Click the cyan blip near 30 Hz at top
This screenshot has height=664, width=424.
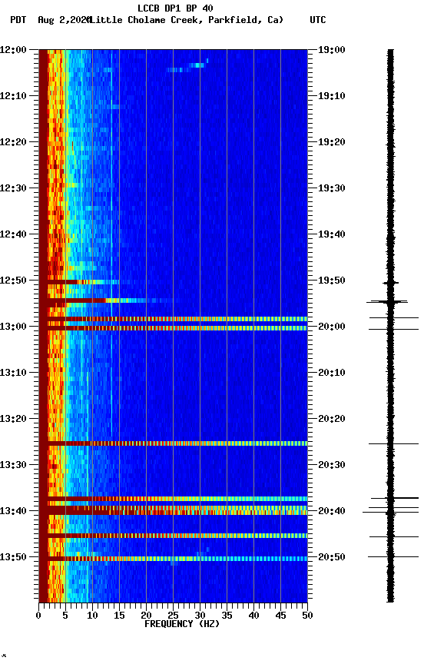(197, 65)
